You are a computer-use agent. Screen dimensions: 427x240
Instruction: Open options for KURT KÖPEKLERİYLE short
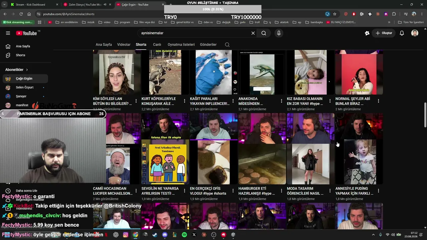[x=184, y=101]
